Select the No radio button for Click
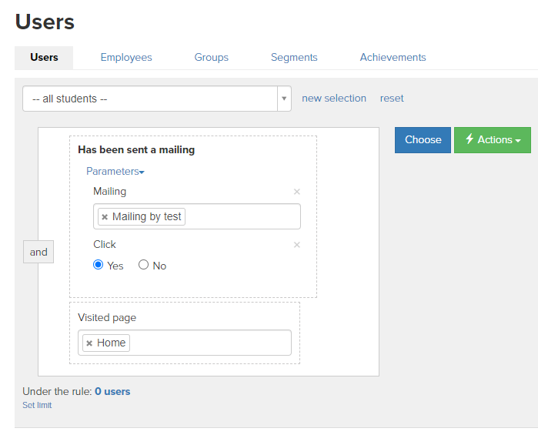 (x=143, y=265)
